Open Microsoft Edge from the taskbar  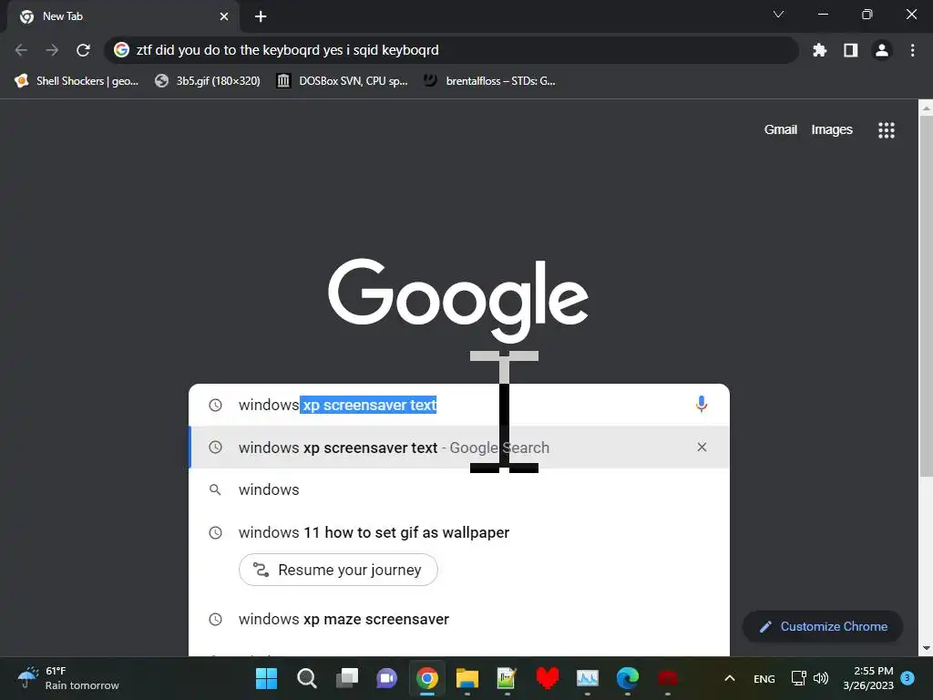627,678
